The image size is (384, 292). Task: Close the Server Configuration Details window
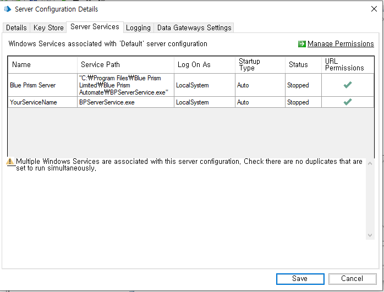pyautogui.click(x=374, y=9)
